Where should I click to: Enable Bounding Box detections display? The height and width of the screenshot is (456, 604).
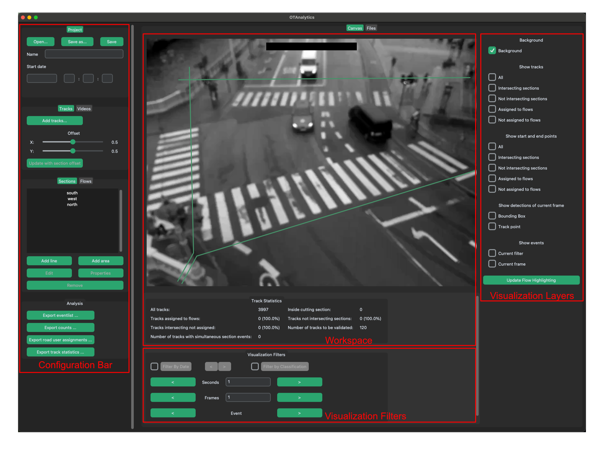point(492,216)
